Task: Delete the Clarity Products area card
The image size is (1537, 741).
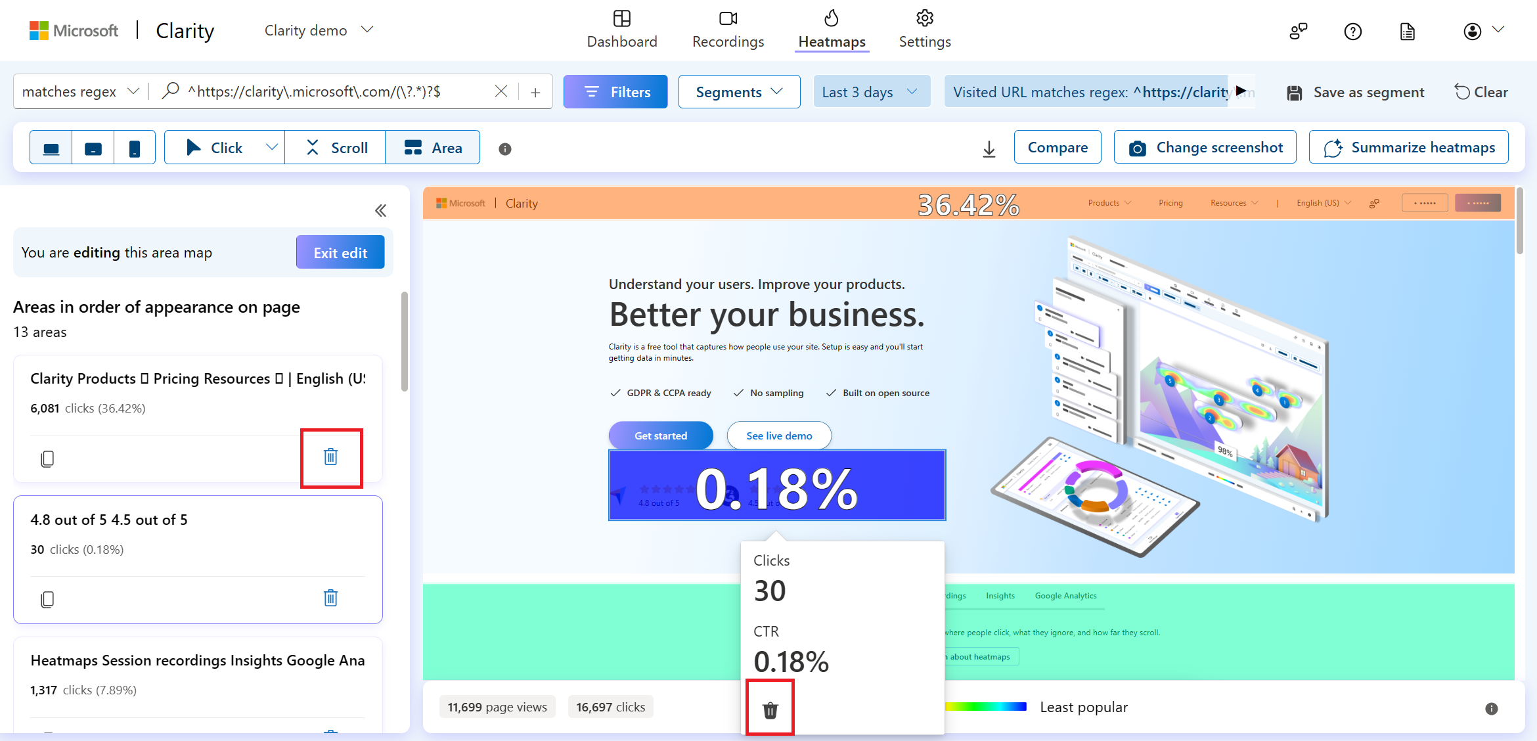Action: click(331, 457)
